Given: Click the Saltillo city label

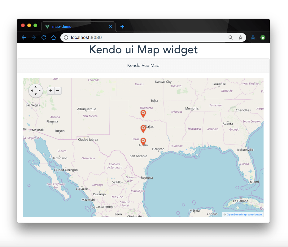Looking at the screenshot, I should tap(117, 182).
